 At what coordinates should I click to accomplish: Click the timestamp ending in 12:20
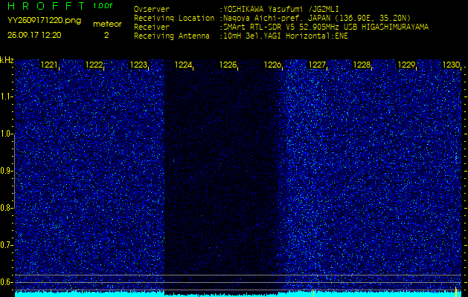(34, 35)
